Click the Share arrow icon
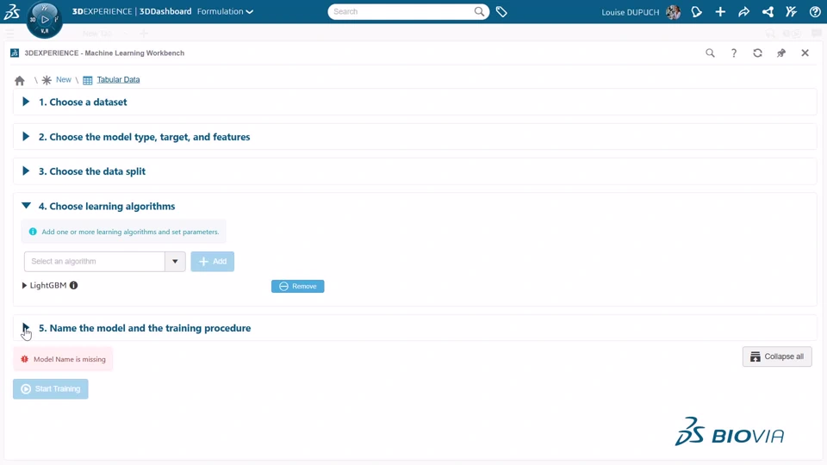 click(743, 11)
